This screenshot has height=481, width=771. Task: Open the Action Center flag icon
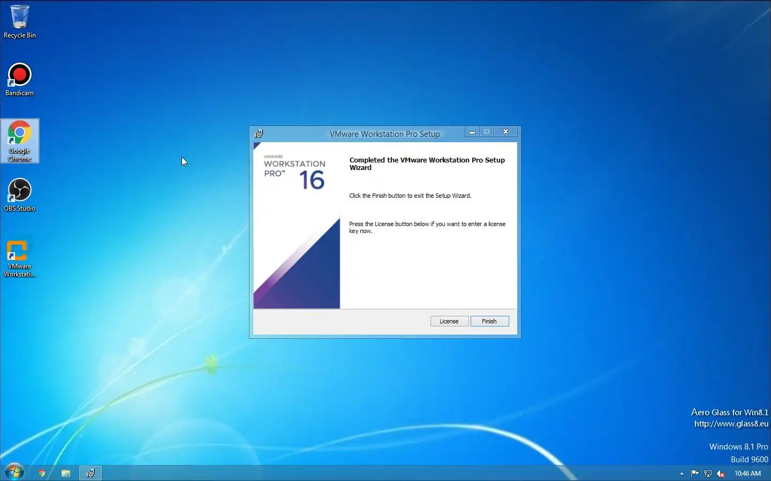694,474
